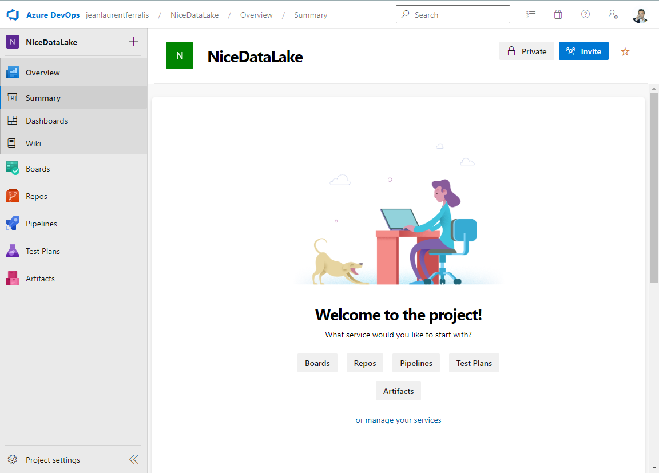Click the Boards service button

[317, 363]
